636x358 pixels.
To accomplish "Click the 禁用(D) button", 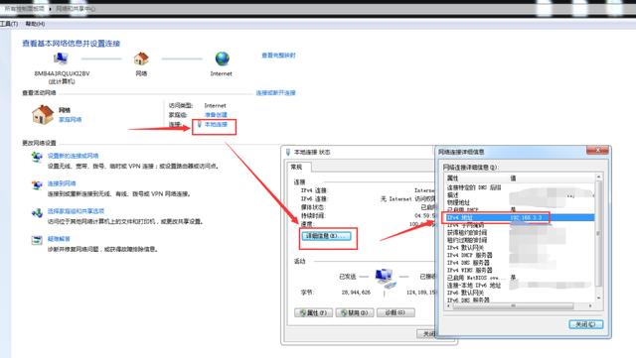I will (355, 312).
